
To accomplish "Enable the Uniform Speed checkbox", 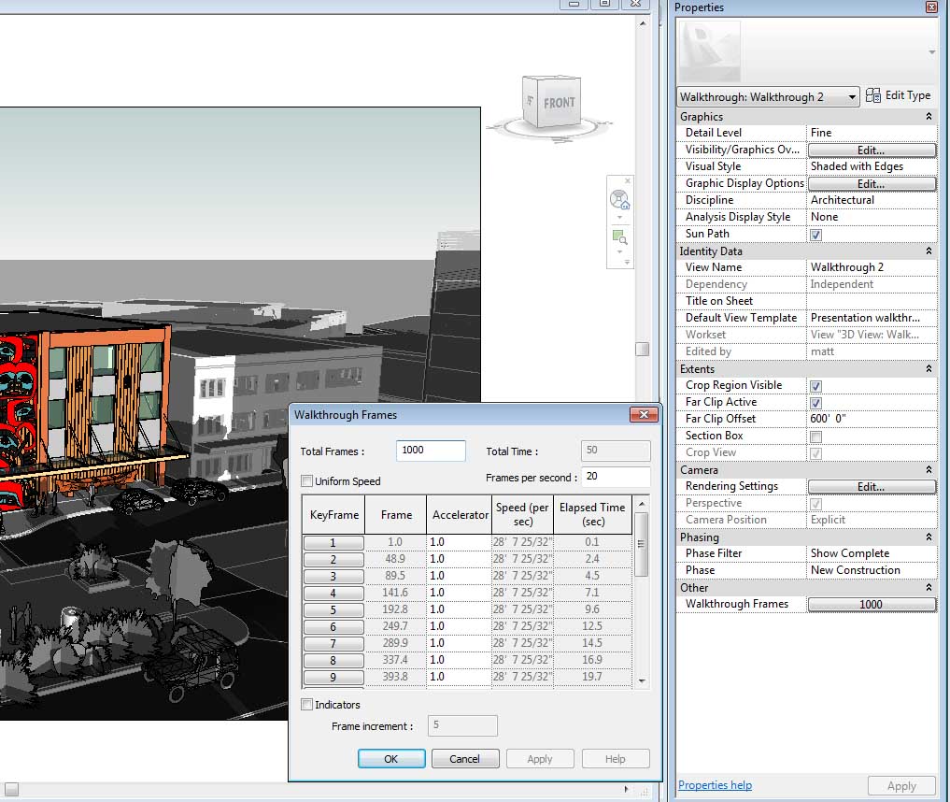I will pyautogui.click(x=307, y=481).
